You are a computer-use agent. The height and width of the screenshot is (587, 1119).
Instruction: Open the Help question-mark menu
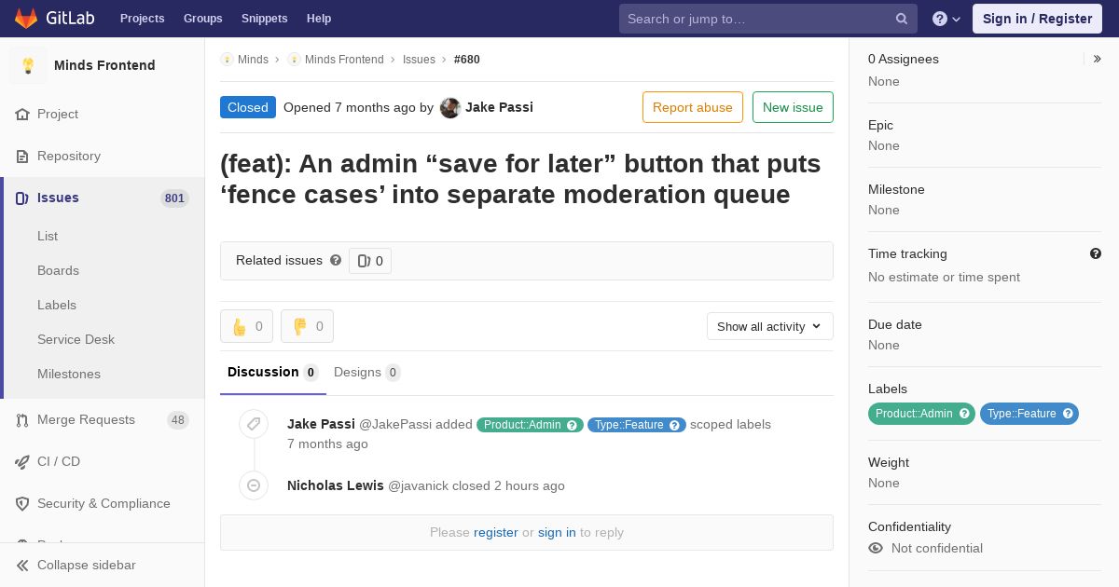(946, 19)
